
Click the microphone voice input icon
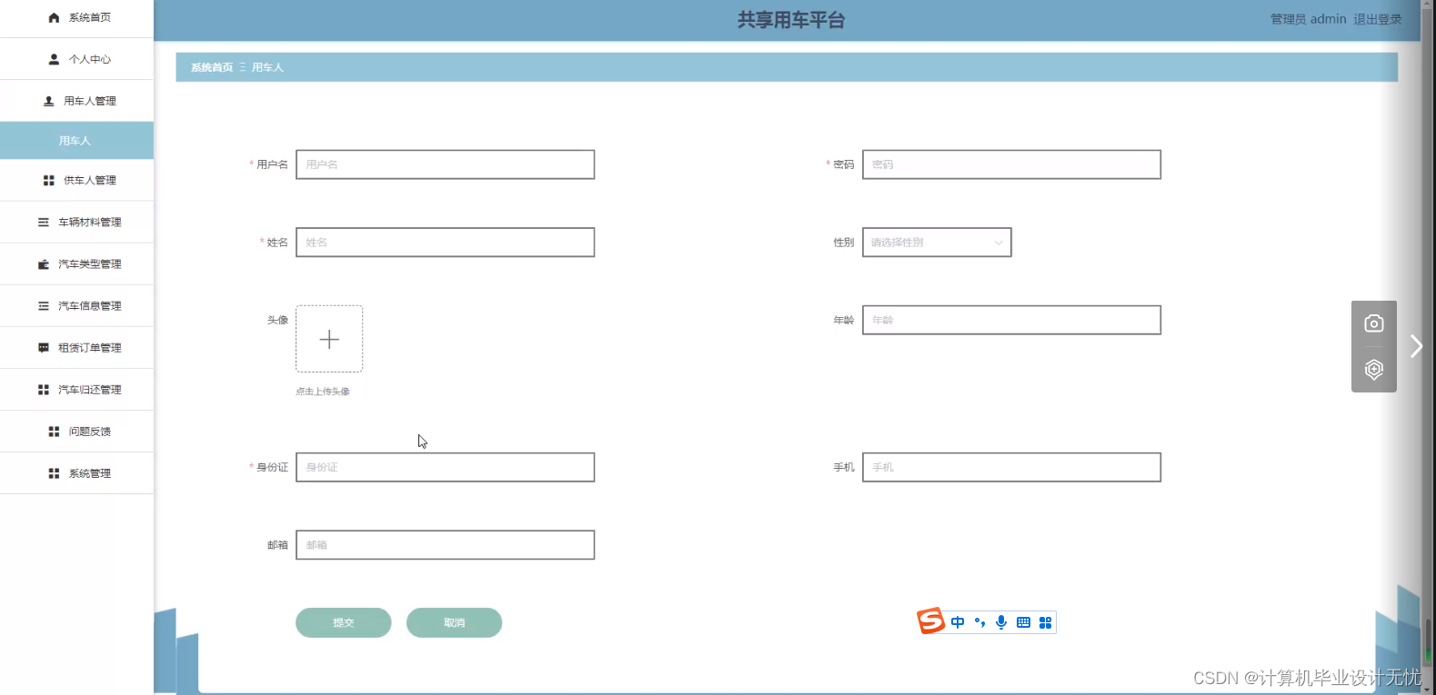1001,622
